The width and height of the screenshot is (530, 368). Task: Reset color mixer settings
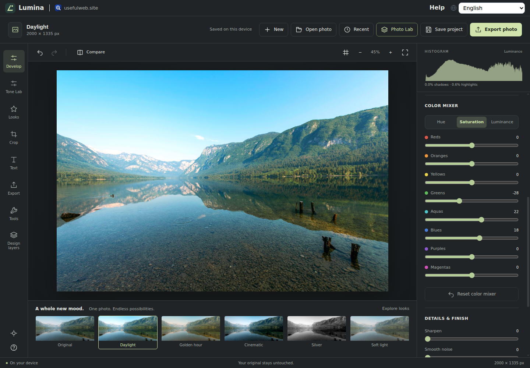coord(471,294)
